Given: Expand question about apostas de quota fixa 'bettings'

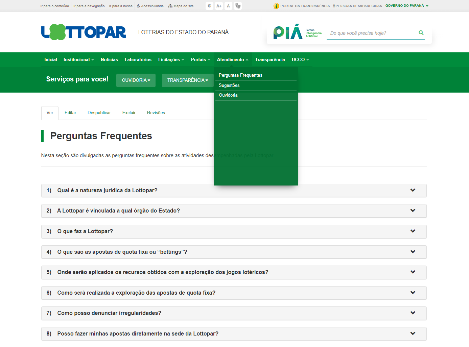Looking at the screenshot, I should coord(234,252).
